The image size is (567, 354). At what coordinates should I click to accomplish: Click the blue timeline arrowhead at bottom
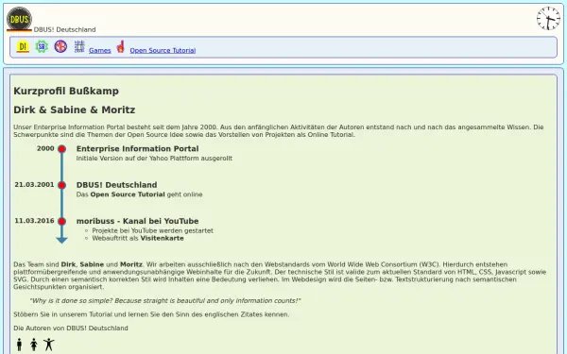(61, 240)
